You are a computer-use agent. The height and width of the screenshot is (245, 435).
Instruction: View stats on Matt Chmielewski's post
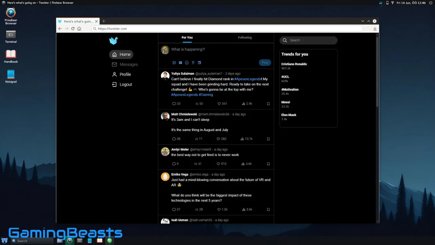247,139
